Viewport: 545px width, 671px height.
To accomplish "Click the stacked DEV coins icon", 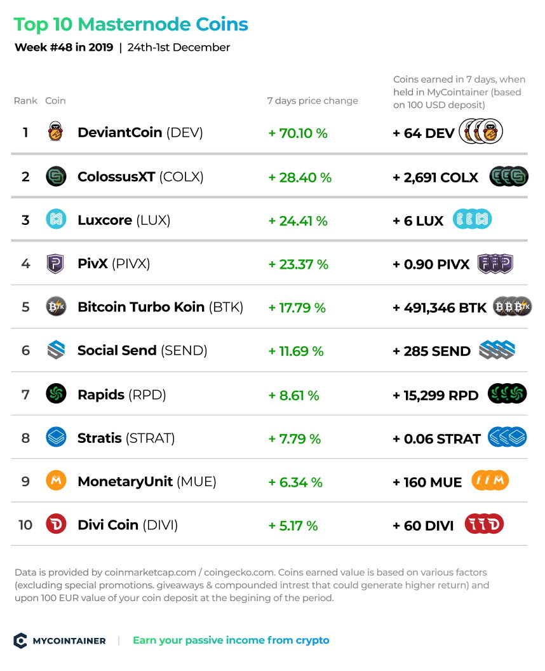I will point(481,132).
